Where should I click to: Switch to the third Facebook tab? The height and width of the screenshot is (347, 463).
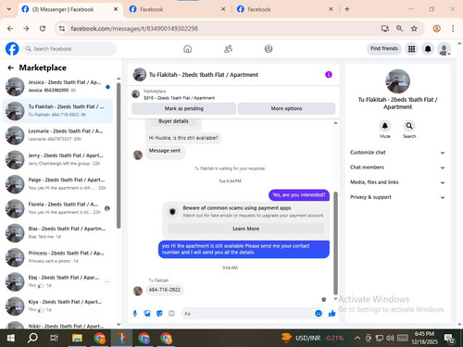coord(284,9)
